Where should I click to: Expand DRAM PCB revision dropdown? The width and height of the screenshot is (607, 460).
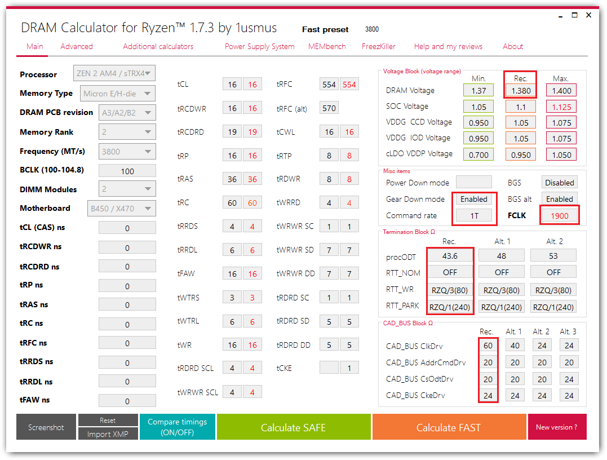click(127, 113)
